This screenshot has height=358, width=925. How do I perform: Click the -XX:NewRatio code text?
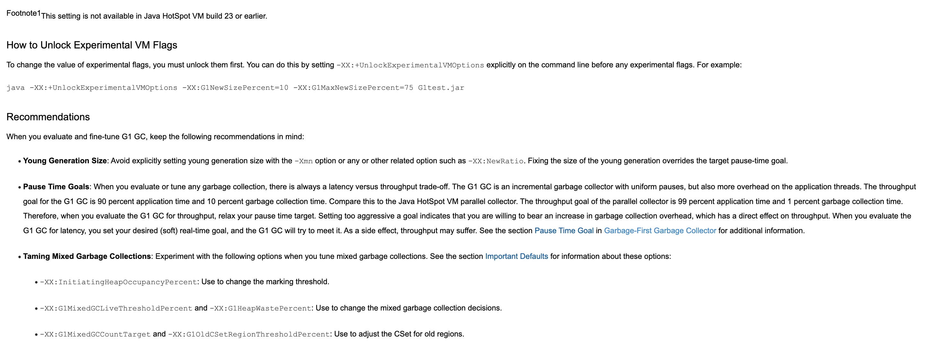click(496, 161)
